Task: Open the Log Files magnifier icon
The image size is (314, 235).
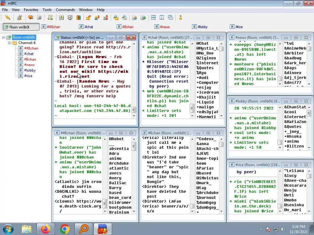Action: (124, 17)
